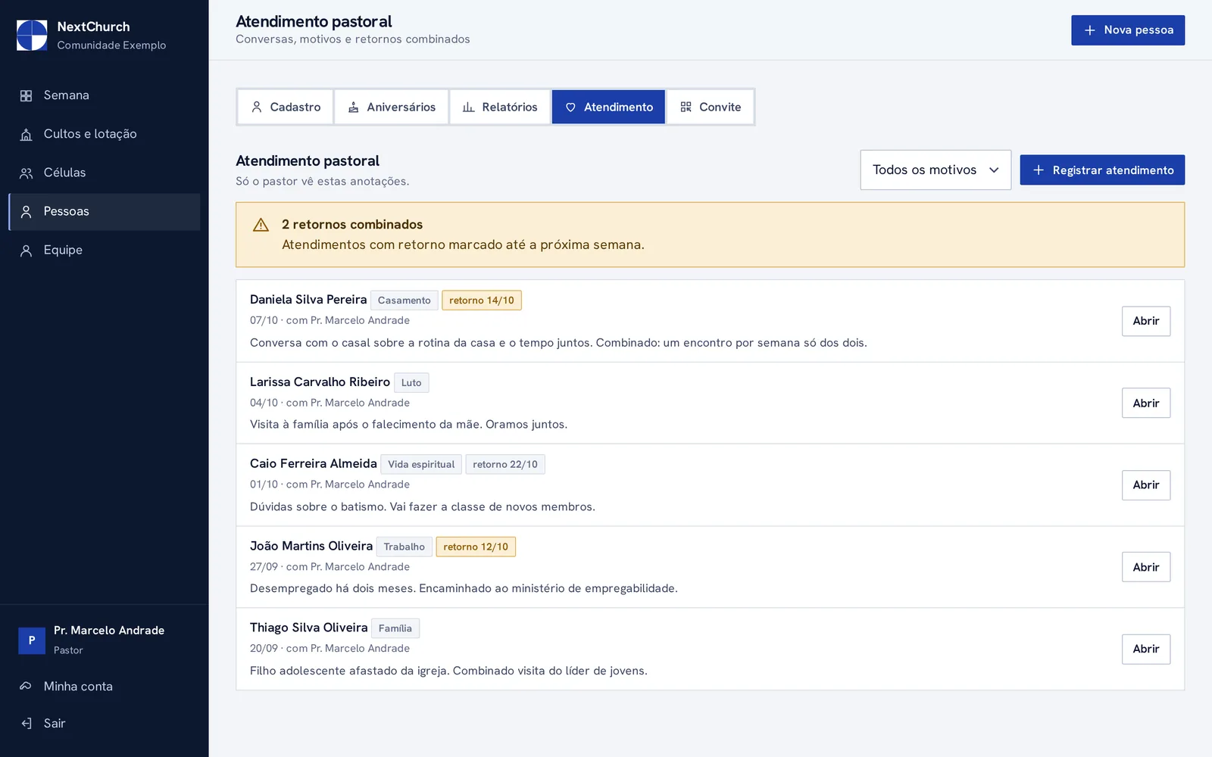Viewport: 1212px width, 757px height.
Task: Click the heart icon on the Atendimento tab
Action: point(570,107)
